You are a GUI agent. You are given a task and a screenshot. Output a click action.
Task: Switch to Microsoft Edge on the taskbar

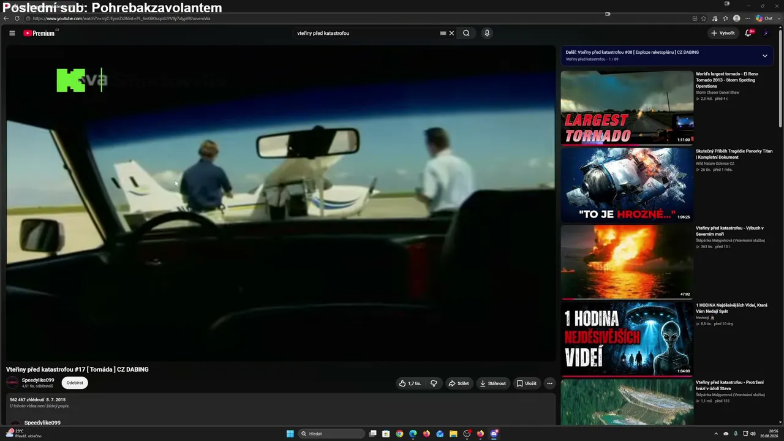tap(413, 434)
